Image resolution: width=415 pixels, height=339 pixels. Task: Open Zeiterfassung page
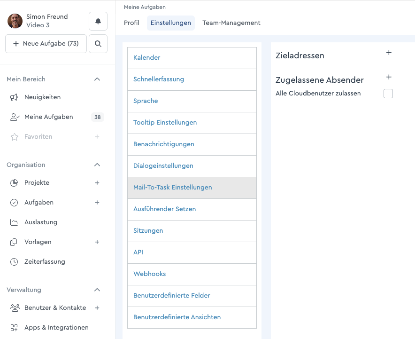tap(45, 262)
